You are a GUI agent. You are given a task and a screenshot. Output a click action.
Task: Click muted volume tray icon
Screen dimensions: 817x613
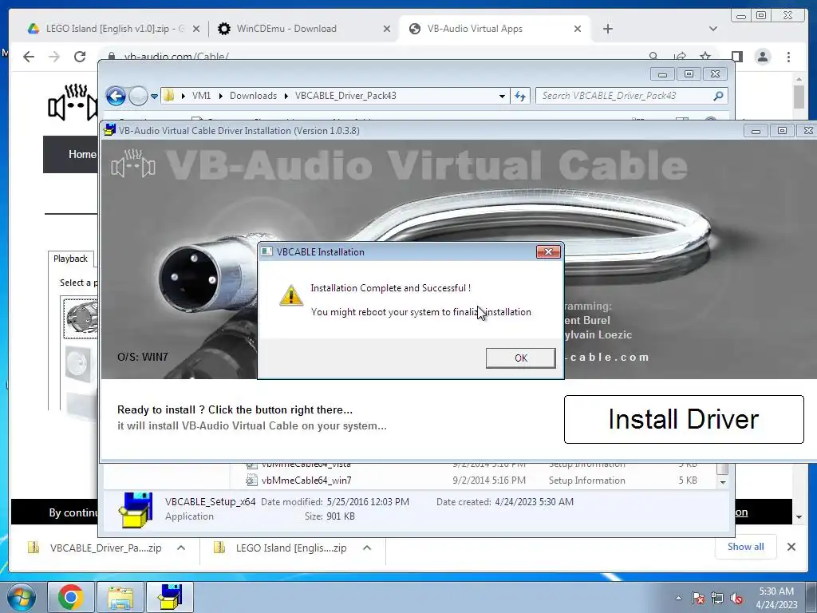click(x=736, y=598)
